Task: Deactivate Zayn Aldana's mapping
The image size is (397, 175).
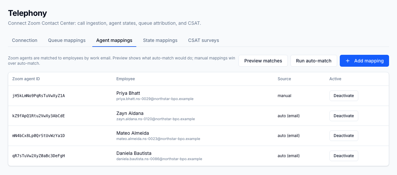Action: coord(344,116)
